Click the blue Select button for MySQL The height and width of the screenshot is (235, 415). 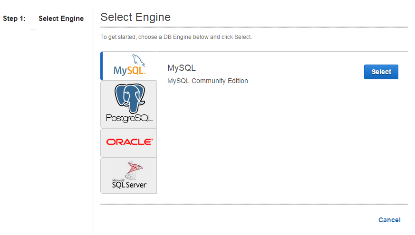(x=381, y=72)
